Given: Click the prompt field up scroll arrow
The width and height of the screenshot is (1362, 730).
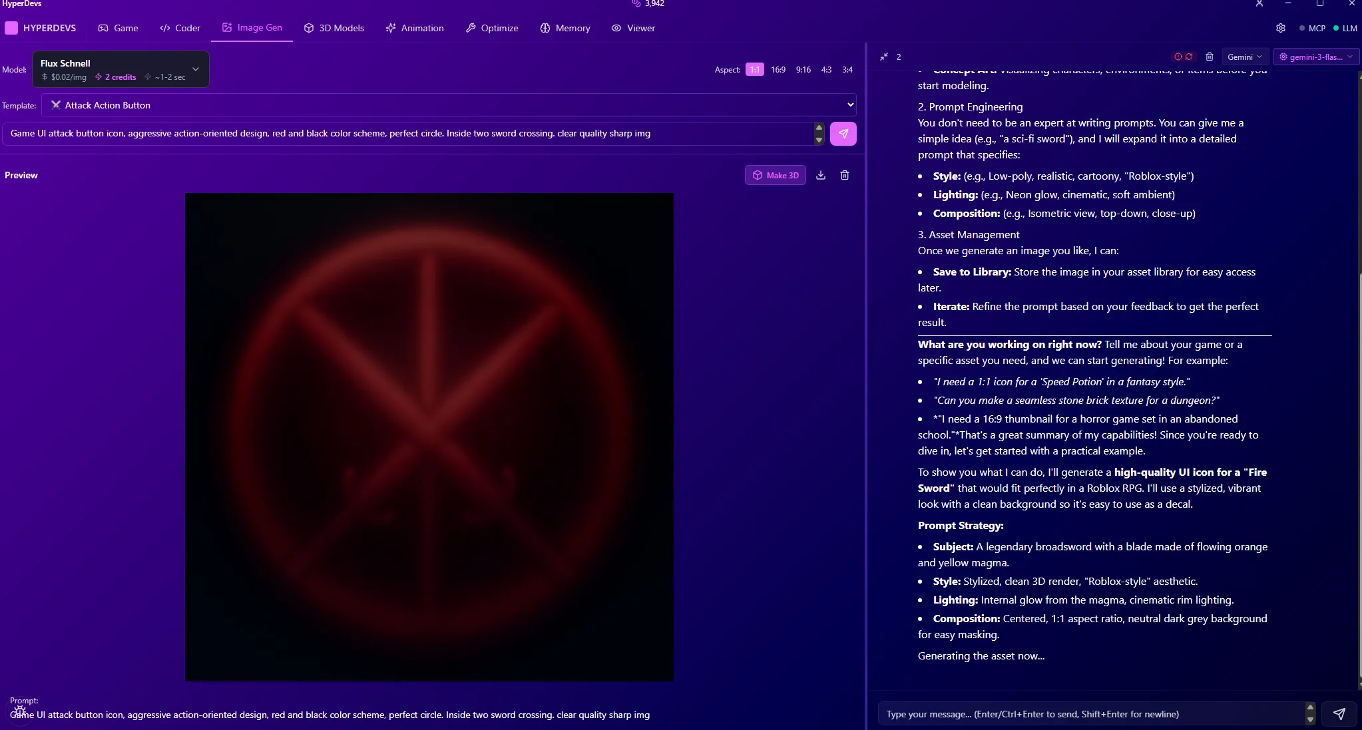Looking at the screenshot, I should [819, 127].
